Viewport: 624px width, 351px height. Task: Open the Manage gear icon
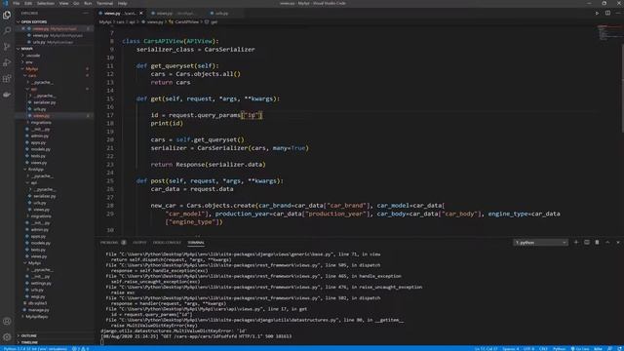pyautogui.click(x=7, y=337)
